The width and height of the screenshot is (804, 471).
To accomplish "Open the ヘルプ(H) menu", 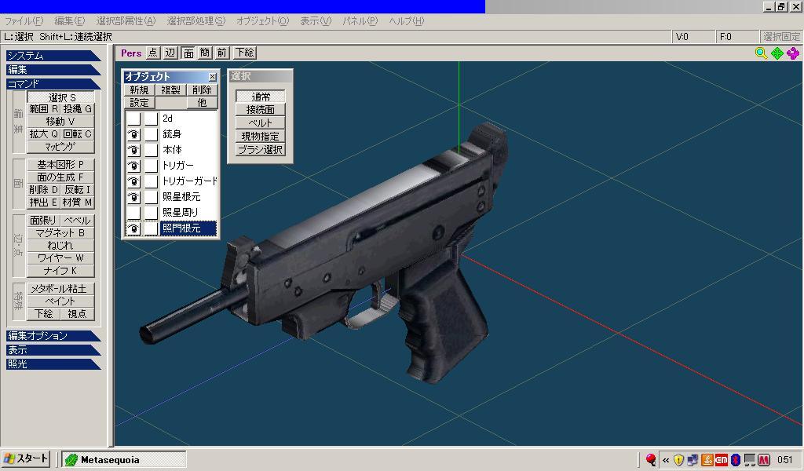I will point(406,21).
